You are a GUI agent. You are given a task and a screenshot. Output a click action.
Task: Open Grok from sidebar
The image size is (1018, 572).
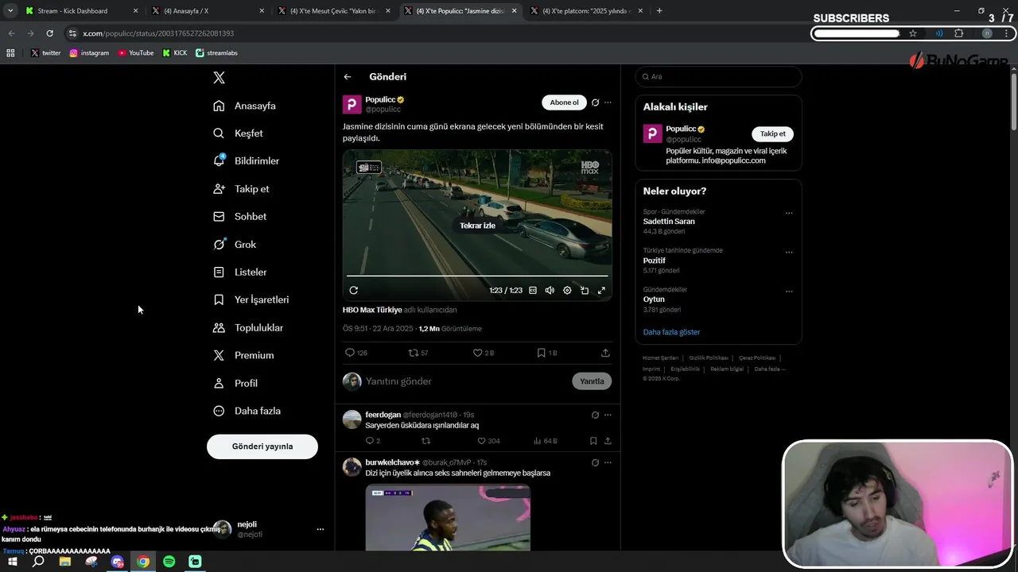coord(235,245)
